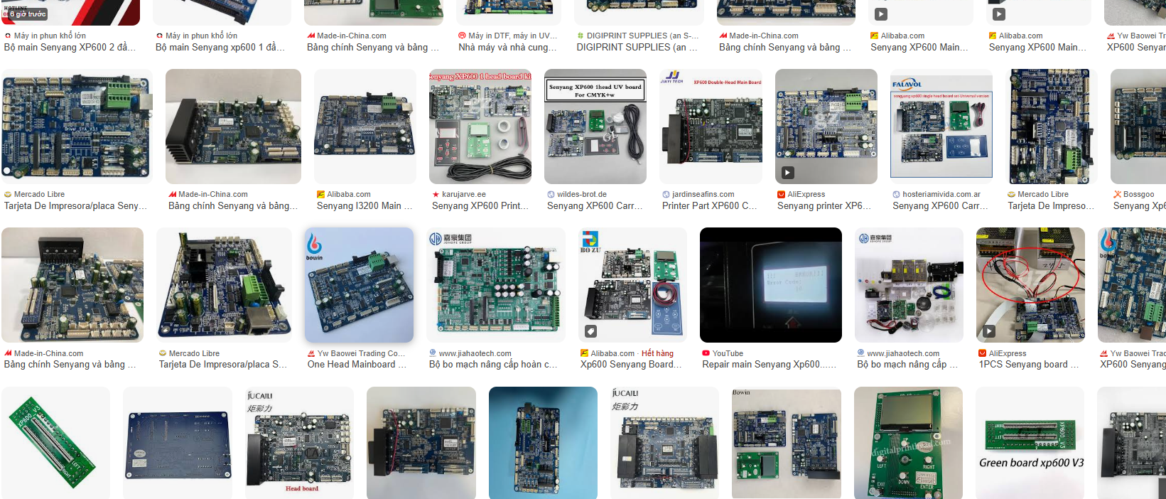Open 'Senyang XP600 Print...' karujarve title
This screenshot has height=499, width=1166.
click(480, 206)
